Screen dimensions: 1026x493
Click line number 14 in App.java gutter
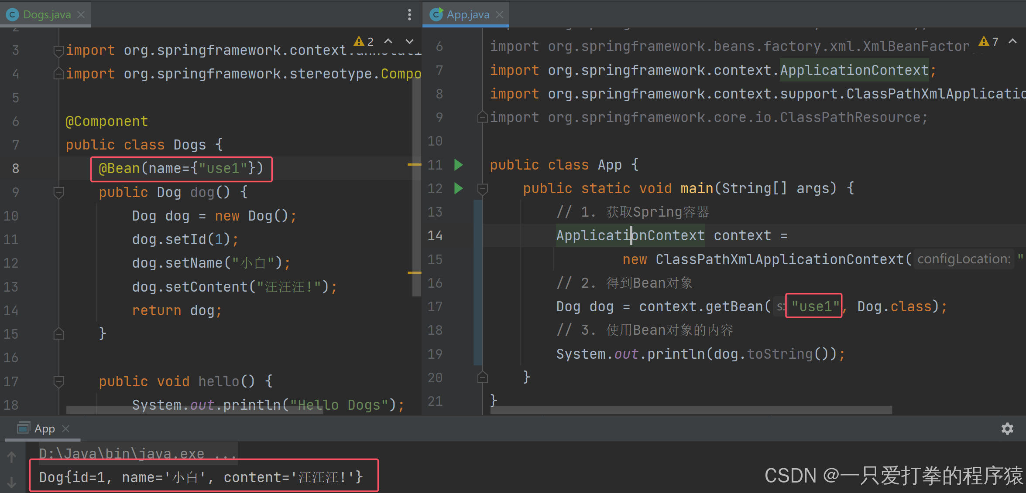[x=435, y=236]
